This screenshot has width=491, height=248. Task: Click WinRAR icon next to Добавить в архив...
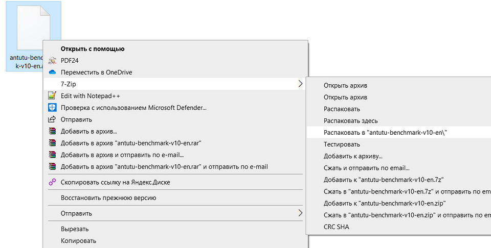52,131
